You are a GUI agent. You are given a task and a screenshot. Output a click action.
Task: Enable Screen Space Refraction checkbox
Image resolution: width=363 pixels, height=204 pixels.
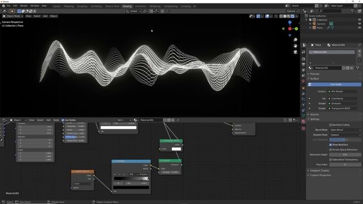point(331,150)
